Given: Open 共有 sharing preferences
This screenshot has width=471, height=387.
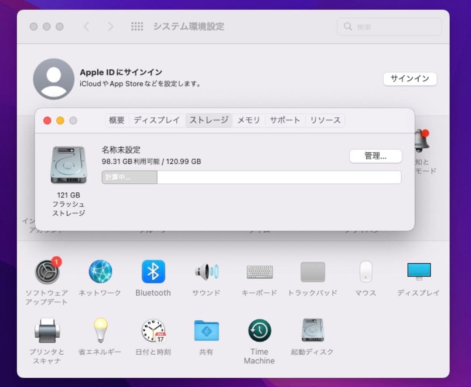Looking at the screenshot, I should click(x=206, y=330).
